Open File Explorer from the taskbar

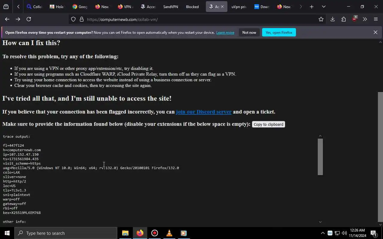click(x=125, y=233)
